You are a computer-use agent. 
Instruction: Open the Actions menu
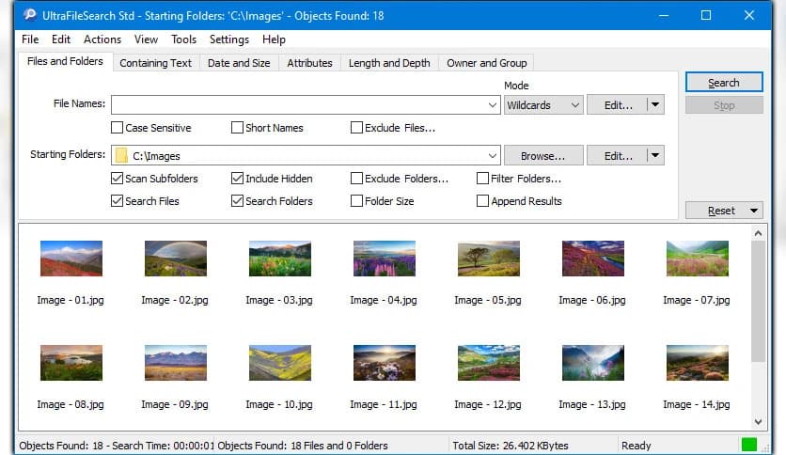102,39
